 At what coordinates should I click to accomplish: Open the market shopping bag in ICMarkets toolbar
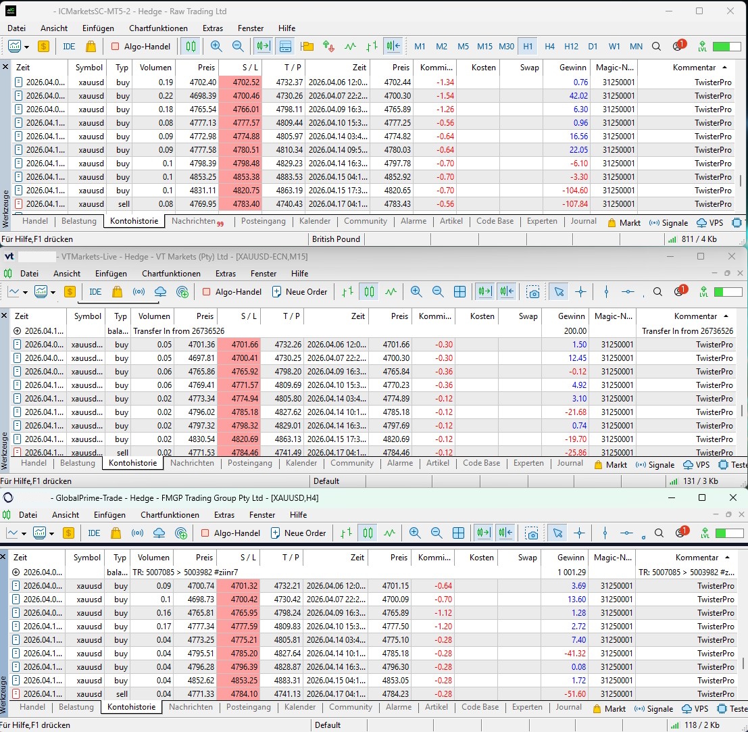[91, 46]
